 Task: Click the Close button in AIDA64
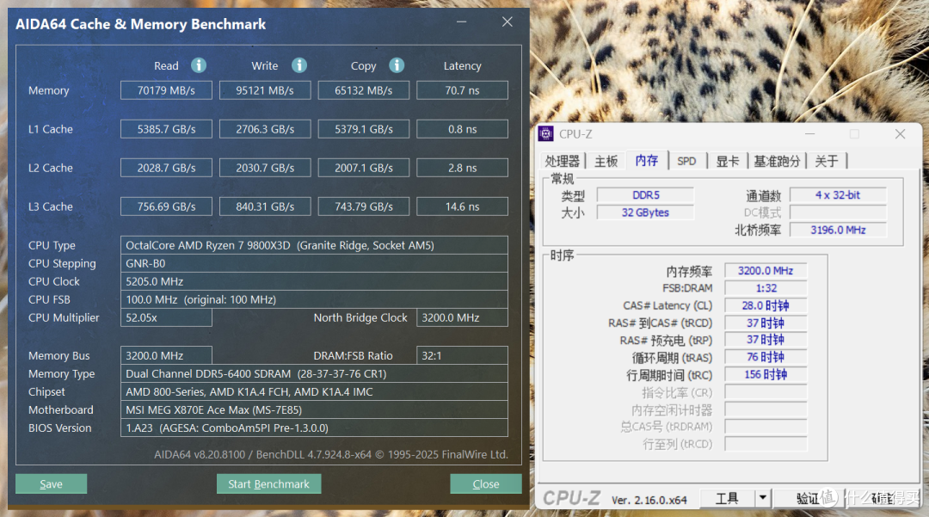(486, 483)
